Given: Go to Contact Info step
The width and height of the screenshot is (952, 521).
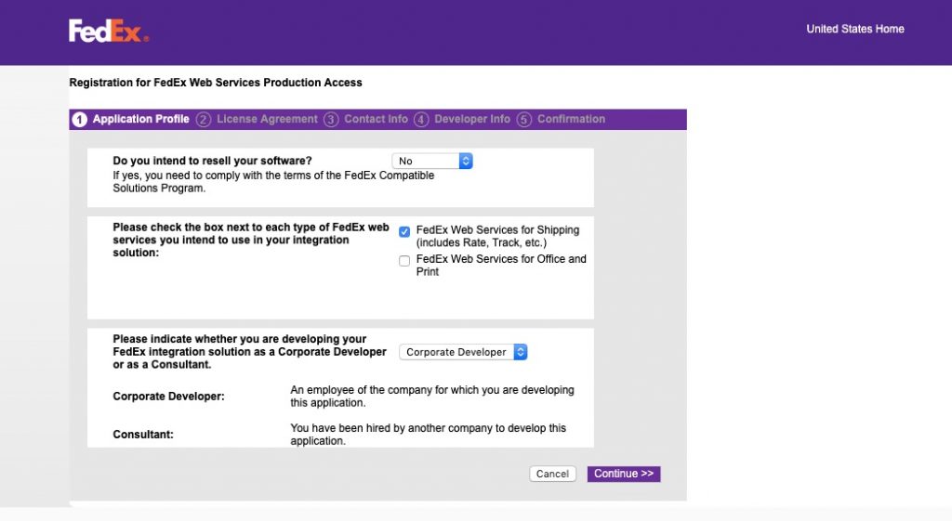Looking at the screenshot, I should click(x=376, y=119).
